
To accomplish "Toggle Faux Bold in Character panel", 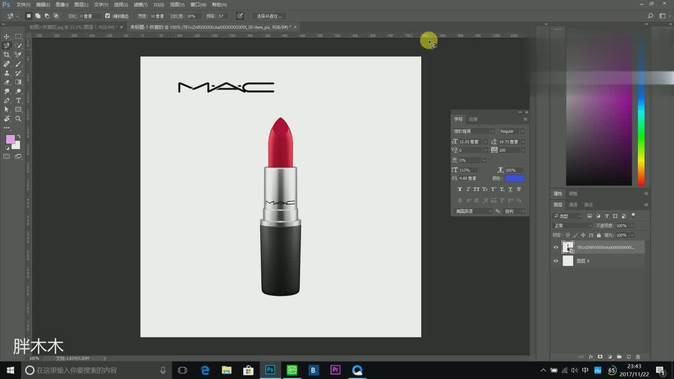I will coord(460,189).
